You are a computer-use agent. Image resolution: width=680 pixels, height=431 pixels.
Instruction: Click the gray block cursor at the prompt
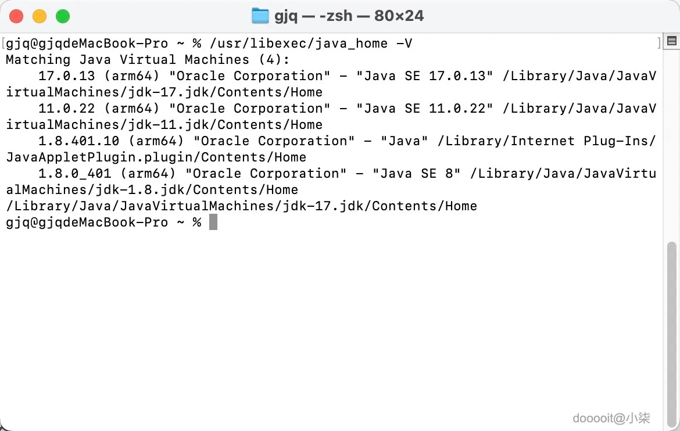(x=213, y=222)
